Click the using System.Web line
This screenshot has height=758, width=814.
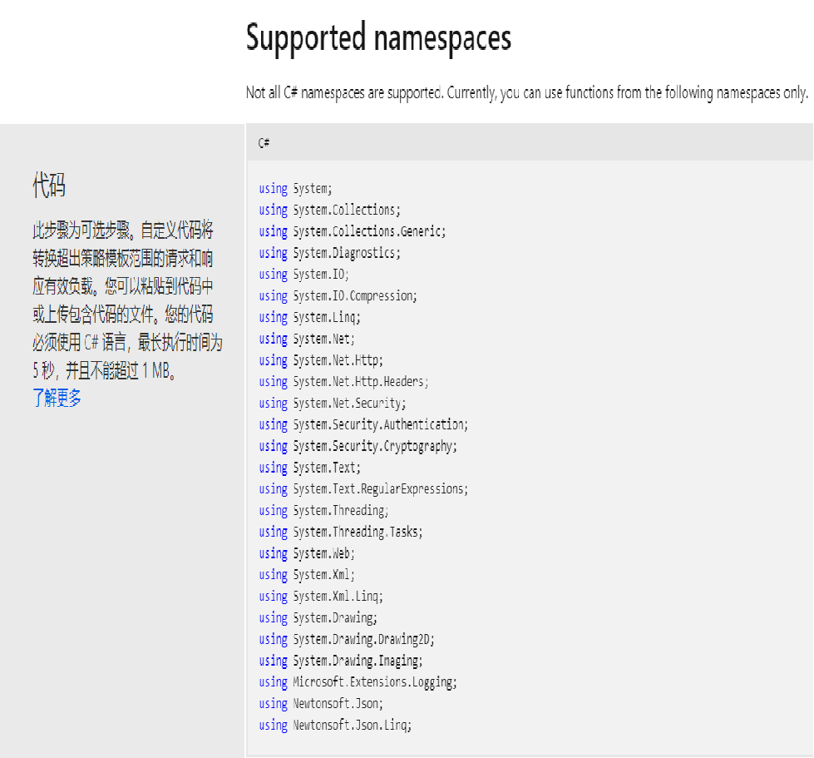[307, 553]
